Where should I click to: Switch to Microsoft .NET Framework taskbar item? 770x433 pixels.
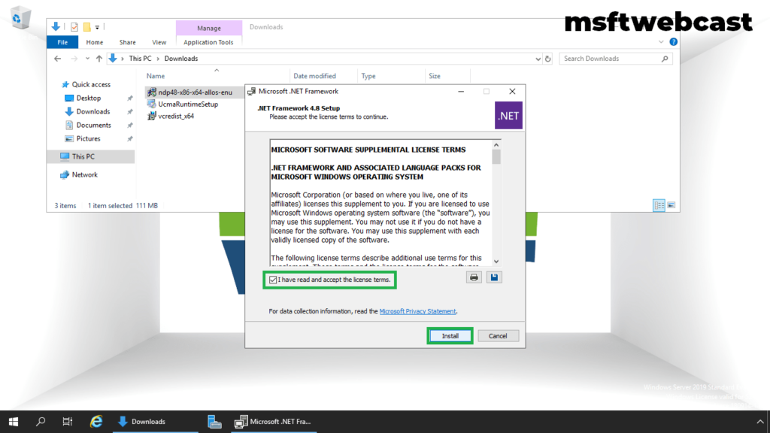click(274, 421)
